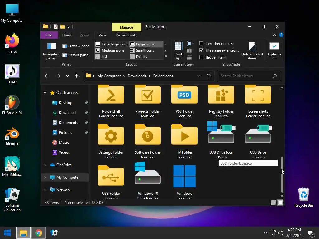Image resolution: width=319 pixels, height=239 pixels.
Task: Expand the OneDrive tree node
Action: click(45, 165)
